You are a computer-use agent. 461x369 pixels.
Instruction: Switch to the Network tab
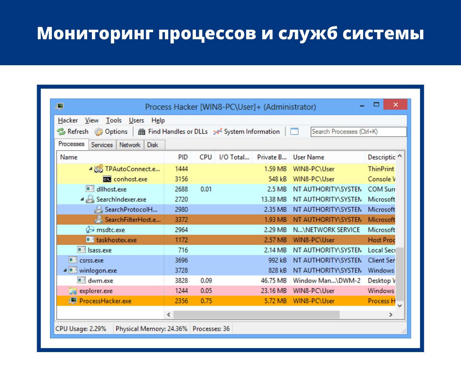[x=130, y=145]
